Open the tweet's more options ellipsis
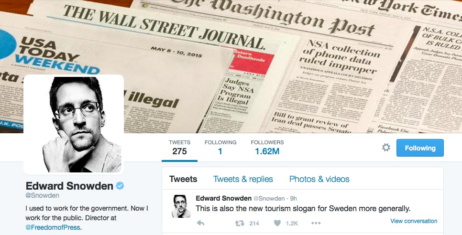The image size is (462, 235). coord(316,223)
